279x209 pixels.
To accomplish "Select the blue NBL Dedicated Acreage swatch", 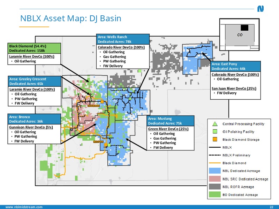I will [215, 171].
